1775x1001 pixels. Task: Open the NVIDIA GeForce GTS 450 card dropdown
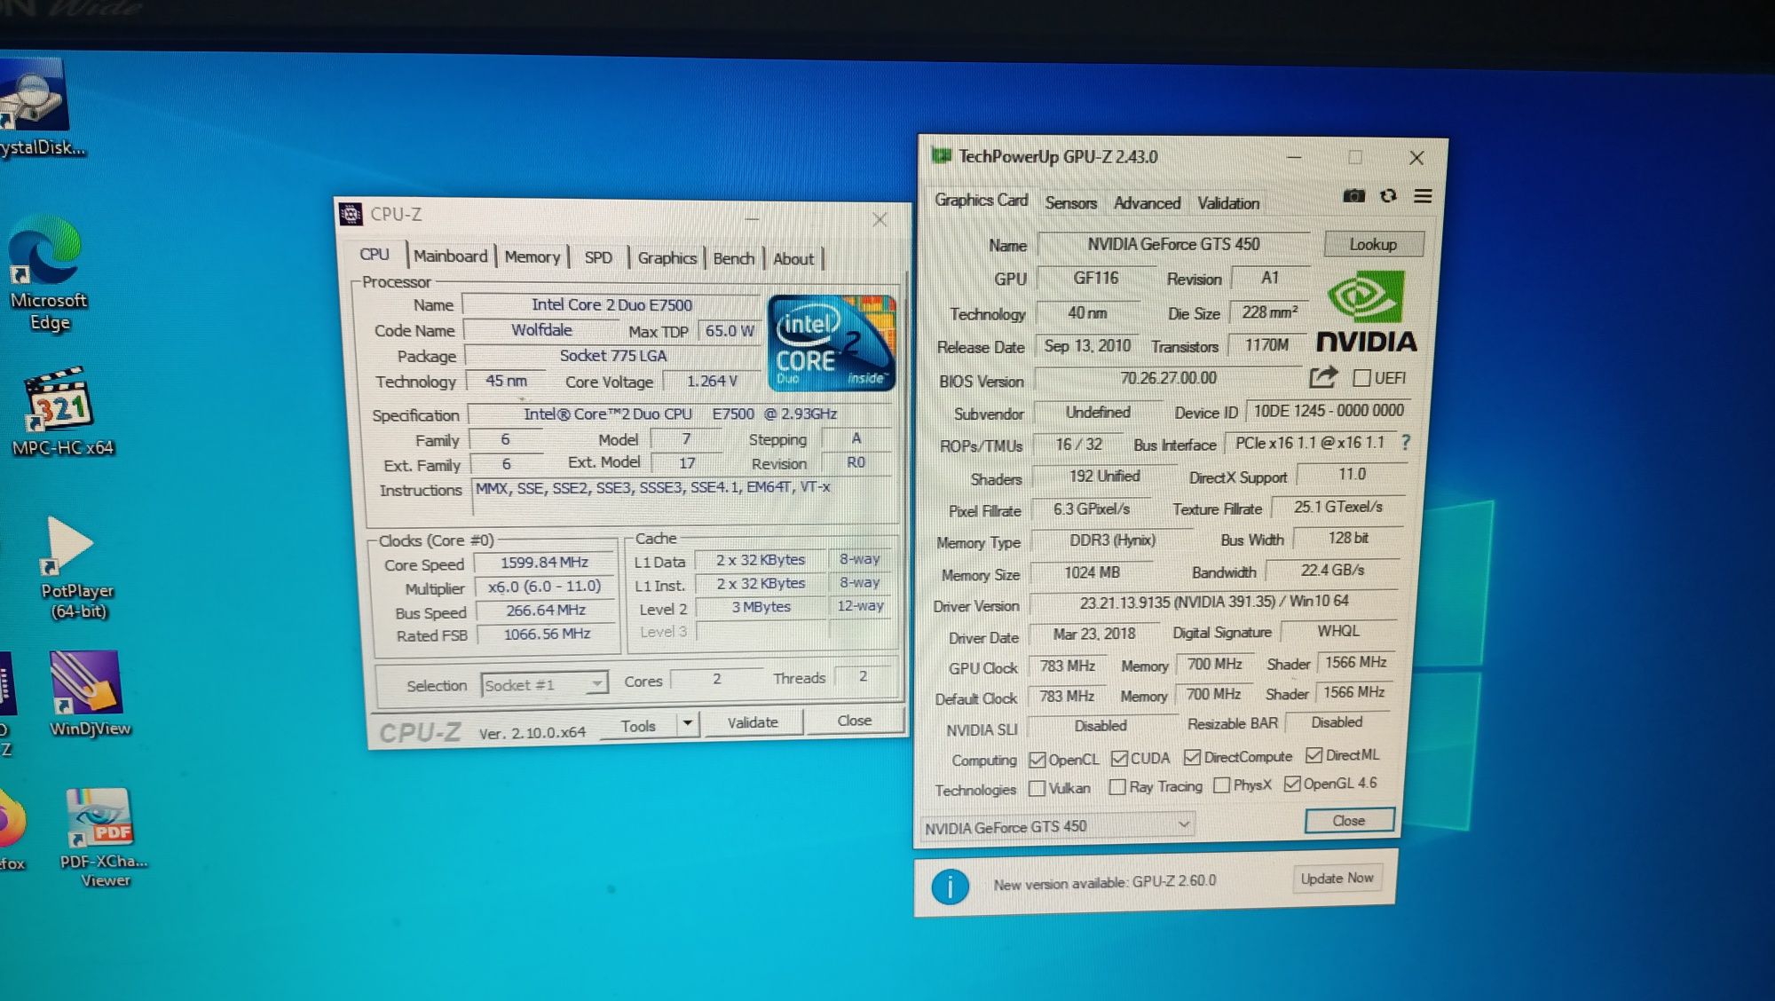tap(1057, 826)
